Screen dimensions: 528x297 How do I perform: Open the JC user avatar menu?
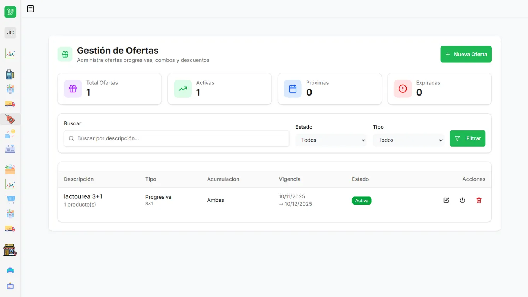tap(10, 32)
